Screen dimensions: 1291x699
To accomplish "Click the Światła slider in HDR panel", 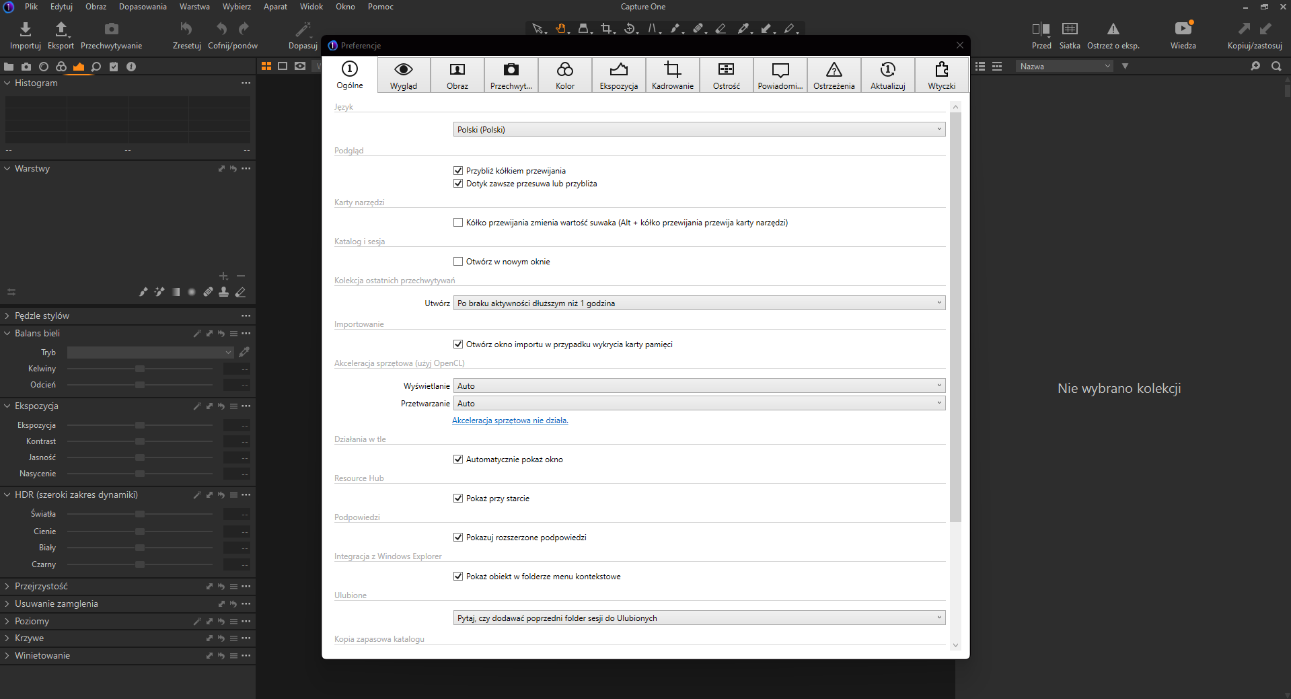I will tap(140, 514).
